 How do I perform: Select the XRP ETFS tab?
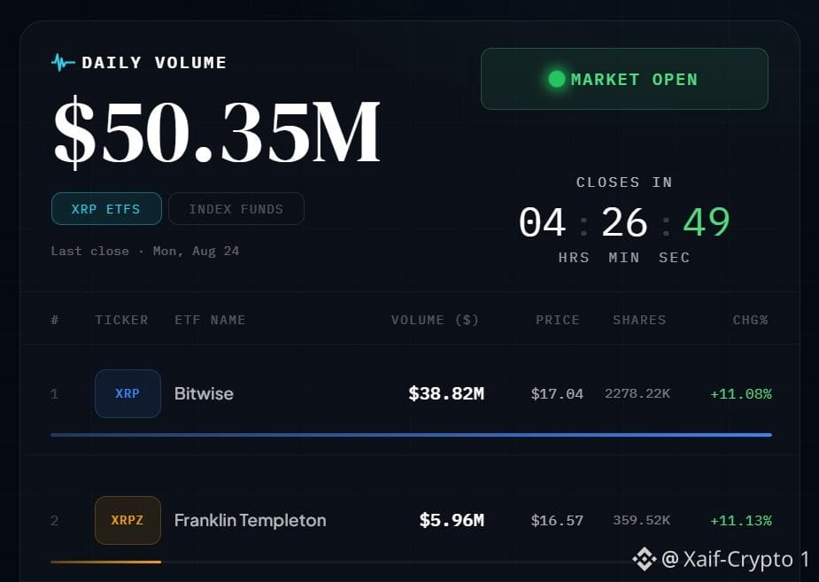[x=106, y=209]
